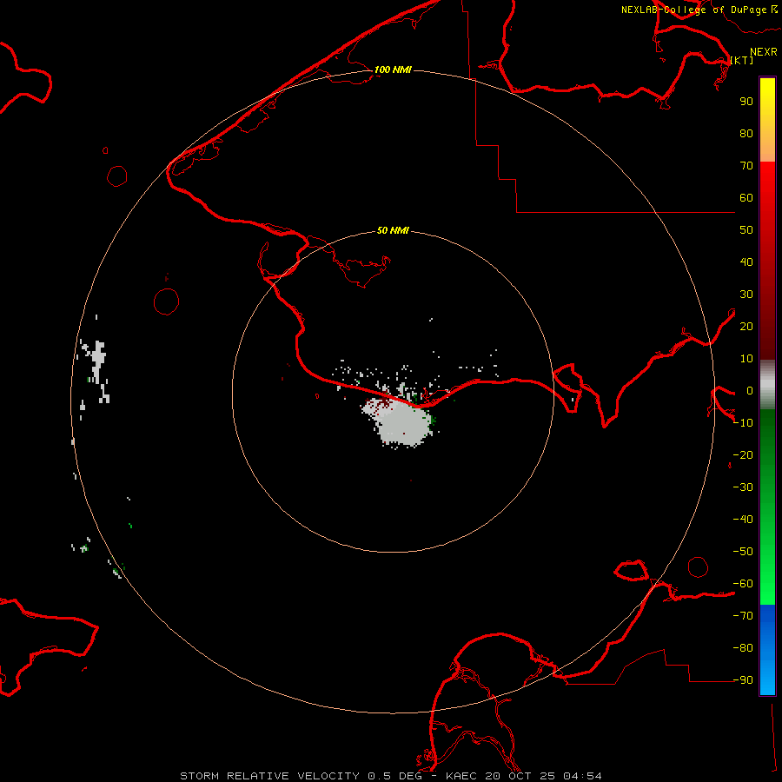The height and width of the screenshot is (782, 782).
Task: Select the 80 value on velocity scale
Action: [x=746, y=133]
